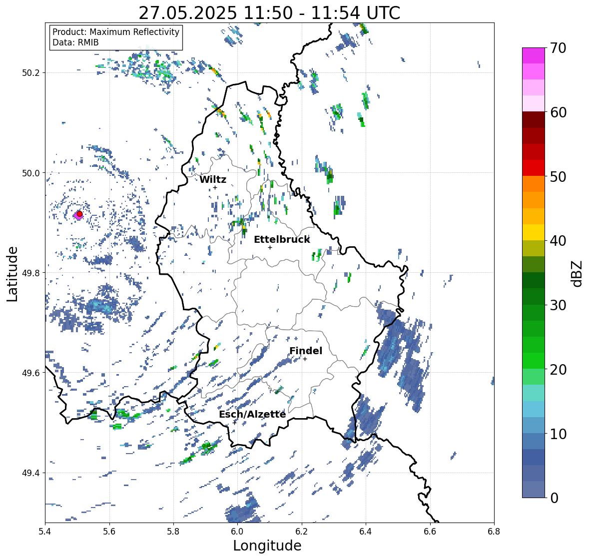Image resolution: width=589 pixels, height=558 pixels.
Task: Click the light blue swatch between 10 and 20
Action: click(x=534, y=409)
